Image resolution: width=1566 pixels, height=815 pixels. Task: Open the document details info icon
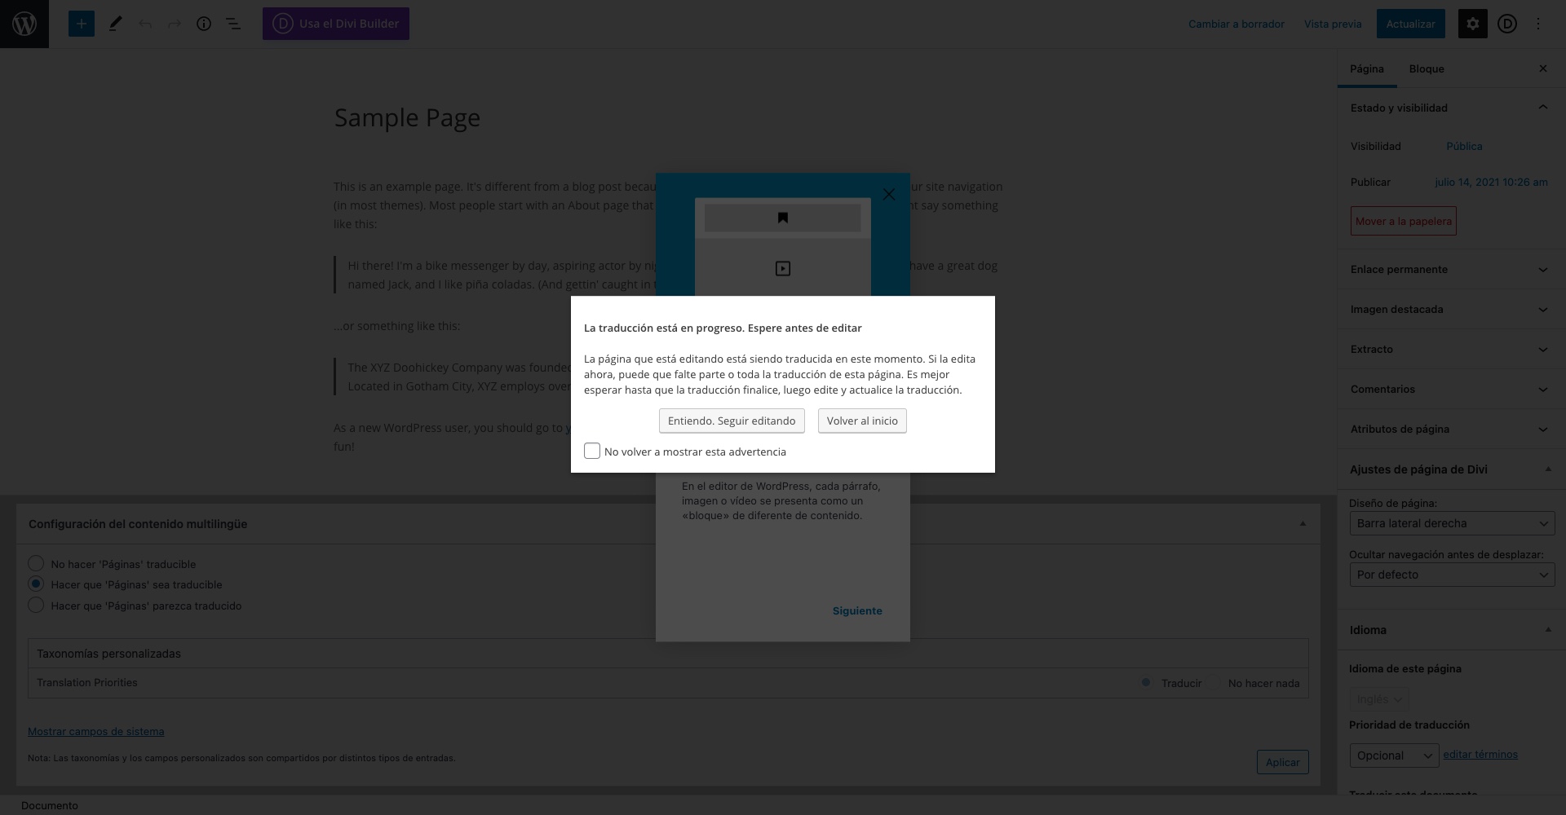click(x=204, y=24)
